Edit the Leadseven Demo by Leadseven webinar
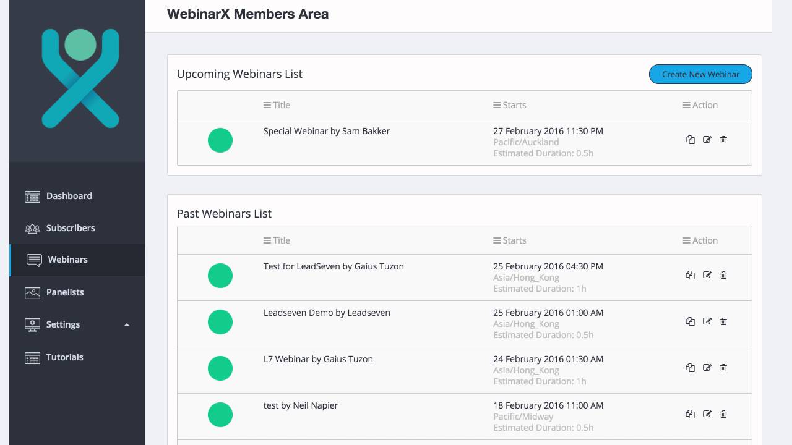 click(707, 321)
